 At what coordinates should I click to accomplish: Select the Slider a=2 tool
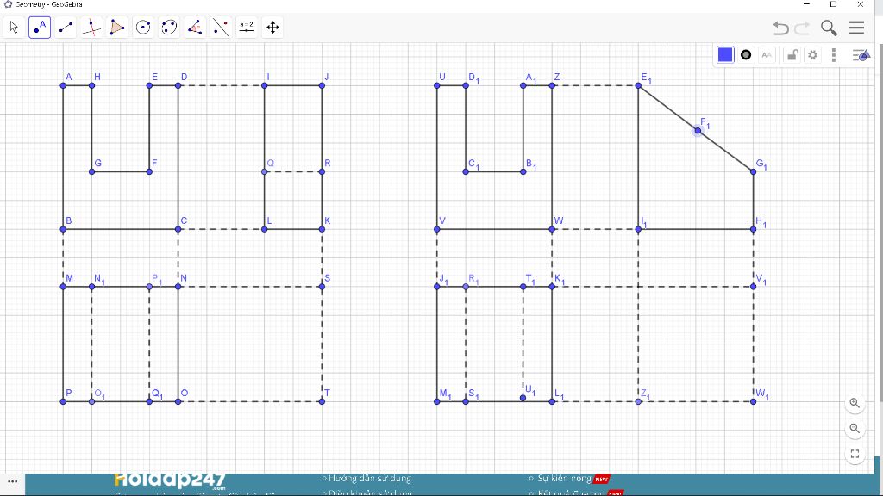(x=247, y=27)
